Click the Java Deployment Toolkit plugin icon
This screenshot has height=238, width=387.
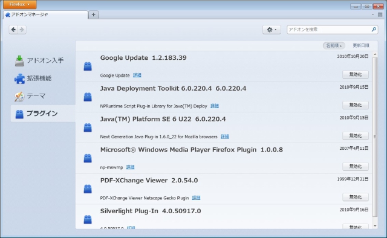[88, 97]
